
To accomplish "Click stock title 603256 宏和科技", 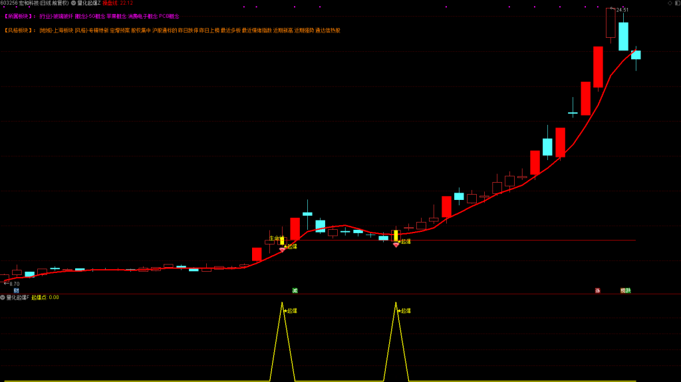I will 33,3.
